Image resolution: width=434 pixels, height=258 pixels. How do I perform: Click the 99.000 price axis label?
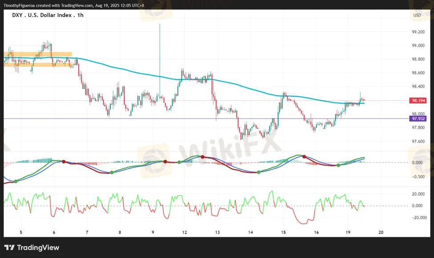click(x=418, y=45)
